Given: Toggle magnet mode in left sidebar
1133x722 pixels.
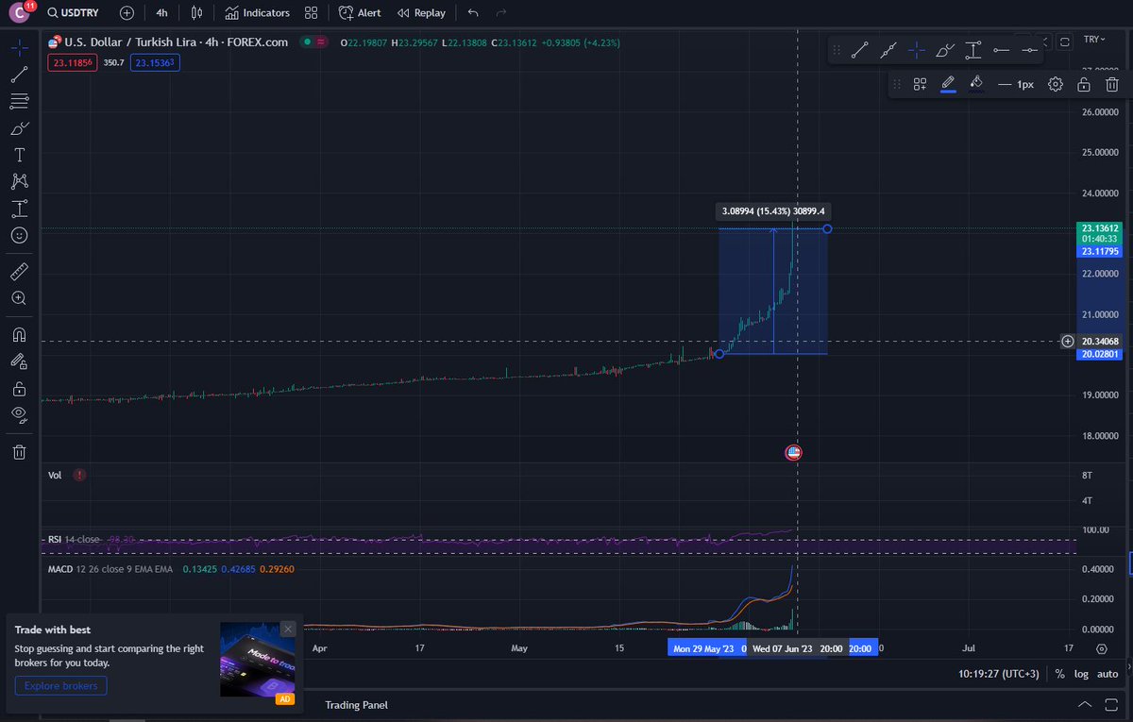Looking at the screenshot, I should pyautogui.click(x=19, y=334).
